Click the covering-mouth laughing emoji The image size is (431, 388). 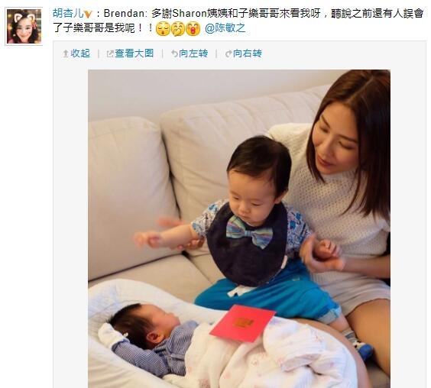pyautogui.click(x=178, y=29)
